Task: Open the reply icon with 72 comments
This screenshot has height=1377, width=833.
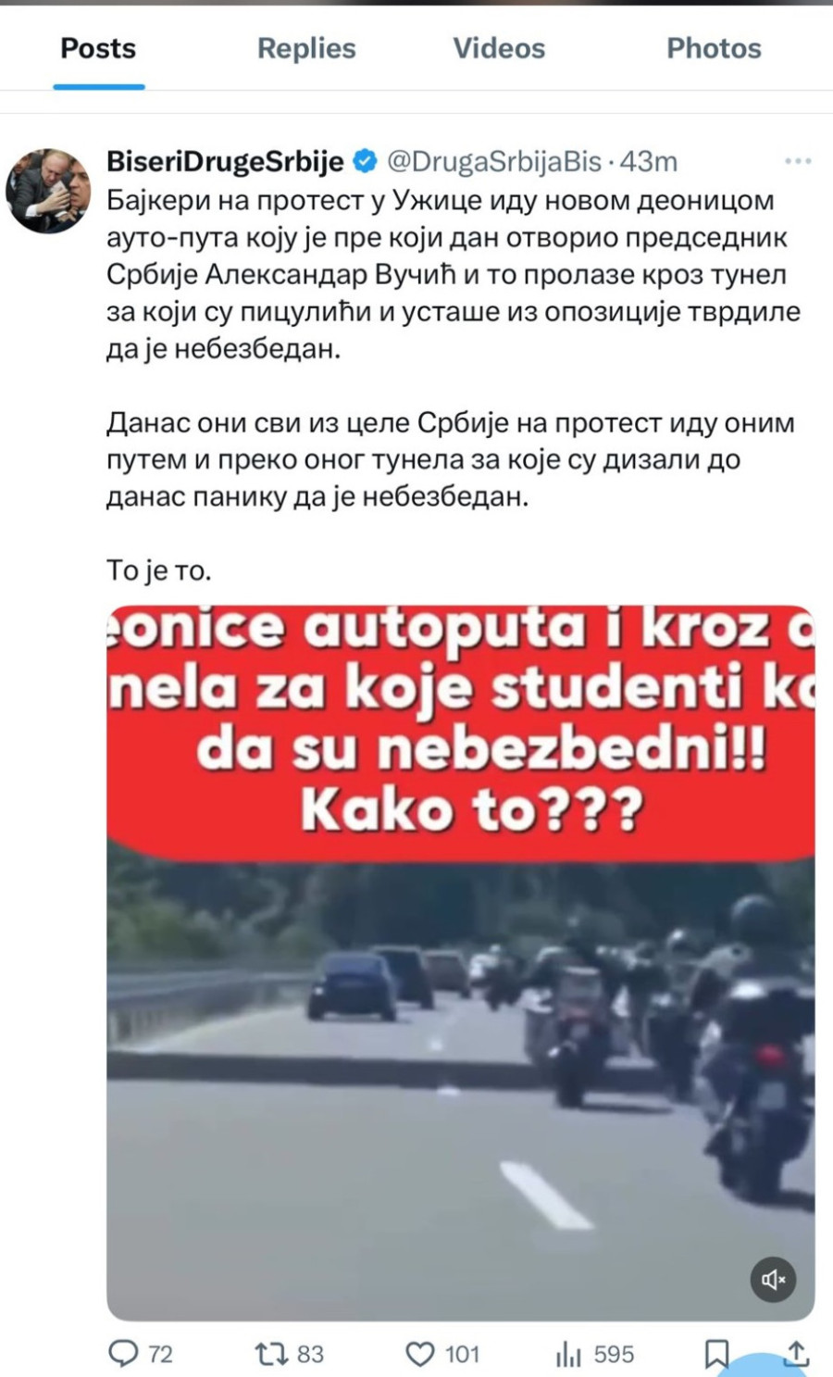Action: 123,1354
